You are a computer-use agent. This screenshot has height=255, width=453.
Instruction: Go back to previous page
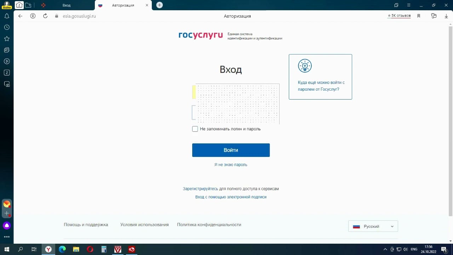click(20, 16)
